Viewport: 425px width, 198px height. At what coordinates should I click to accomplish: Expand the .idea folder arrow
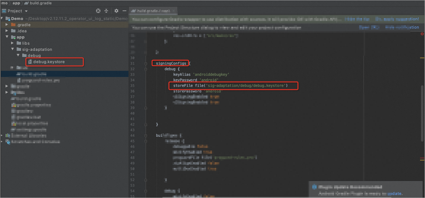(x=7, y=31)
